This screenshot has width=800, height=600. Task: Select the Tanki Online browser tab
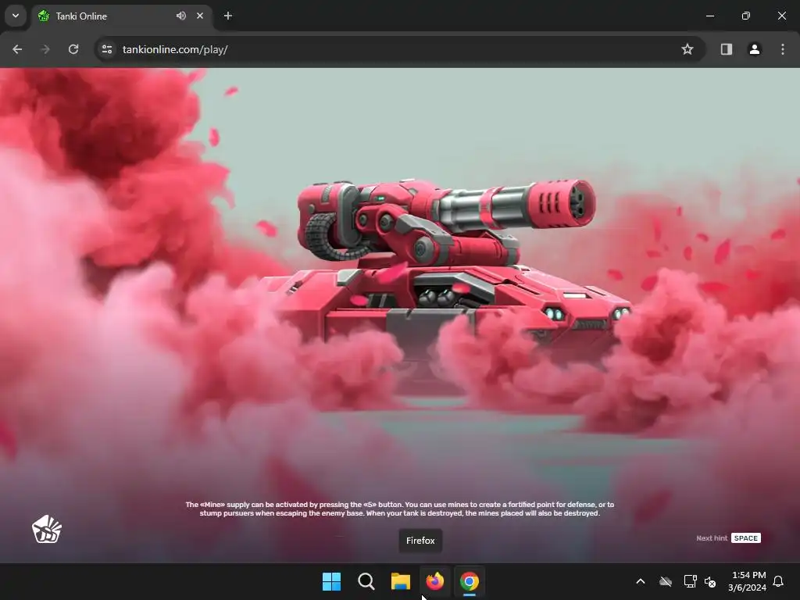121,16
